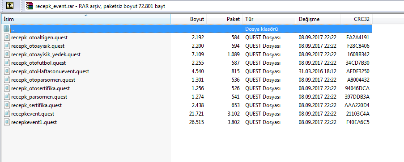Click the parent folder icon
Screen dimensions: 404x162
pyautogui.click(x=7, y=29)
